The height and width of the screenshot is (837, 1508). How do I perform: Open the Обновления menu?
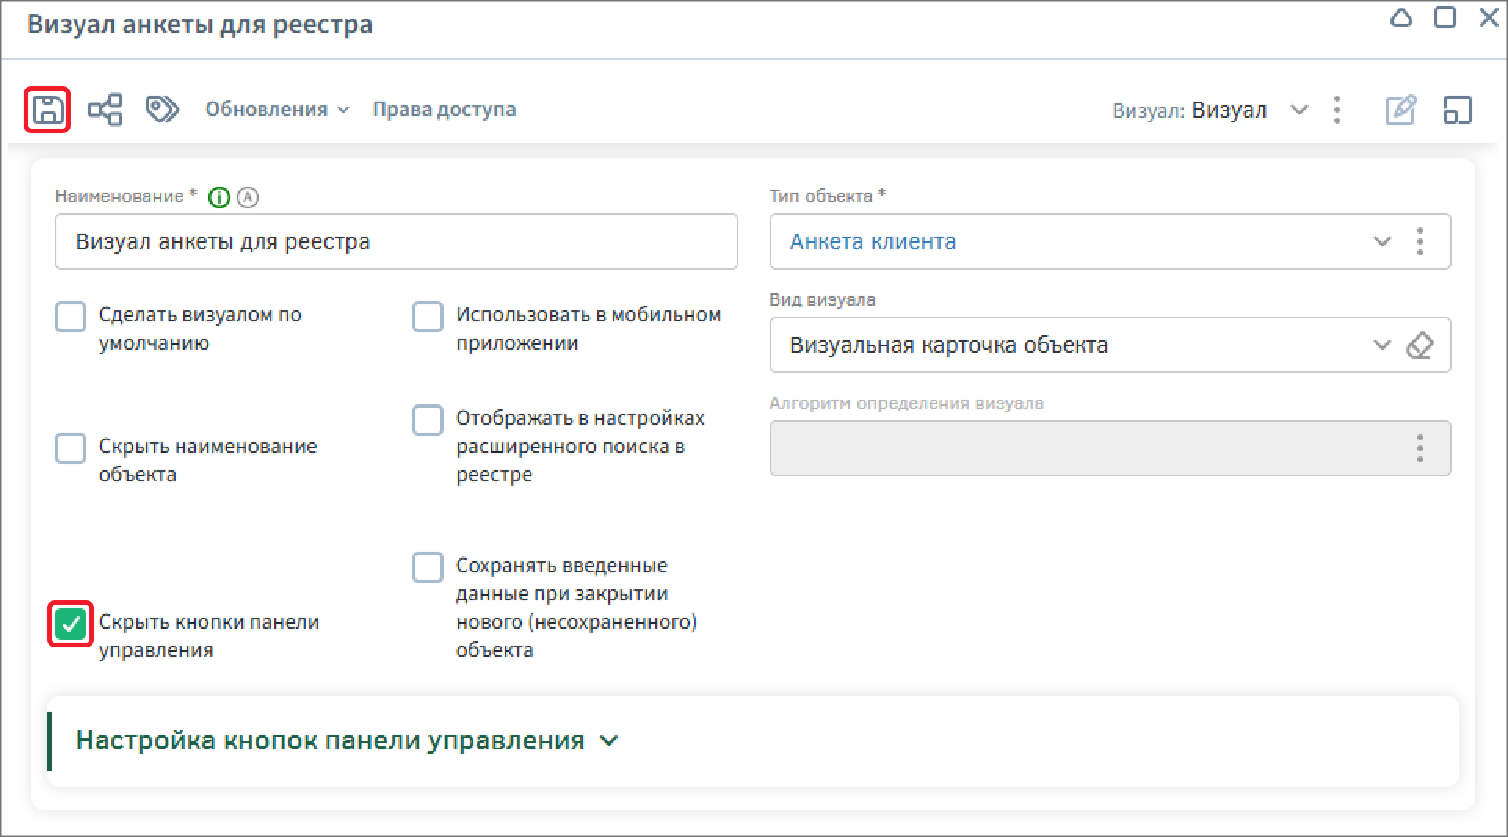pyautogui.click(x=276, y=110)
